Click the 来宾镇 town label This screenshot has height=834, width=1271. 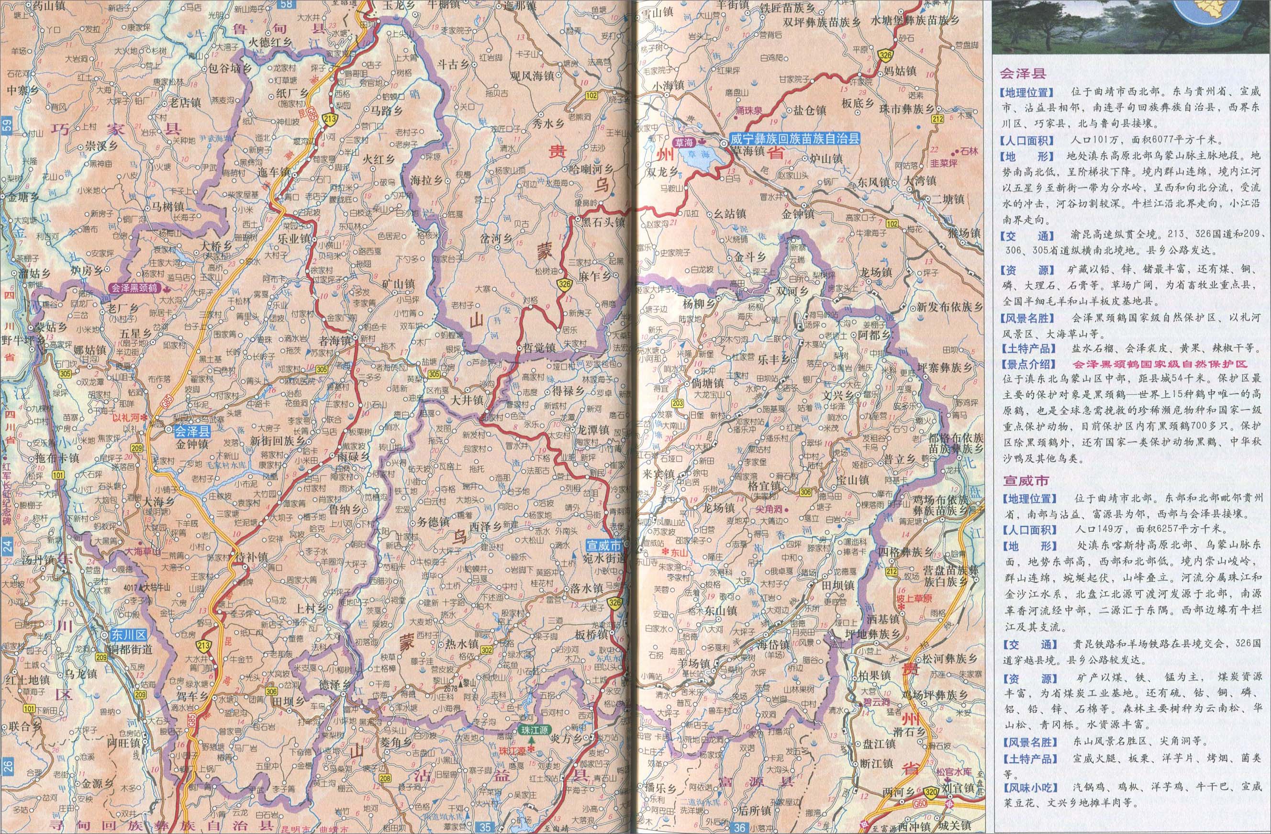659,474
